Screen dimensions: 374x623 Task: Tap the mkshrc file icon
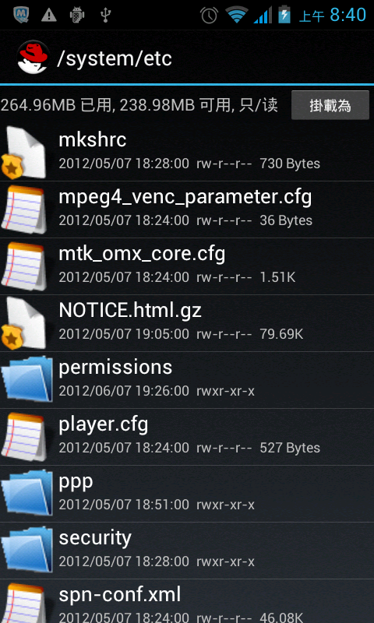24,153
